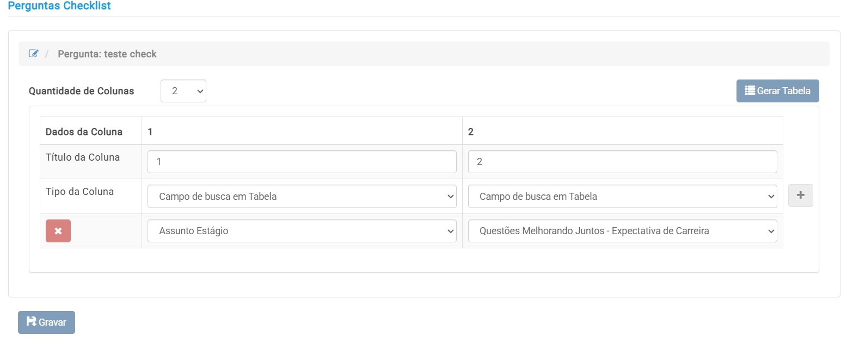Focus the Título da Coluna field for column 1
The image size is (847, 342).
tap(302, 162)
